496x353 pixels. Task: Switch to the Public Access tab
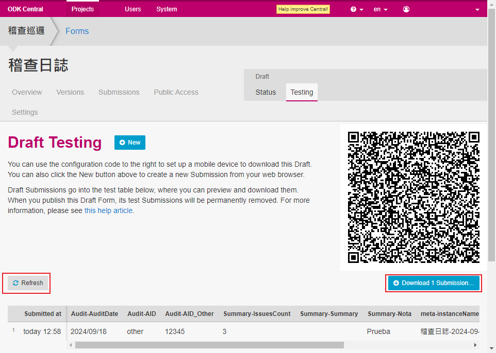176,92
